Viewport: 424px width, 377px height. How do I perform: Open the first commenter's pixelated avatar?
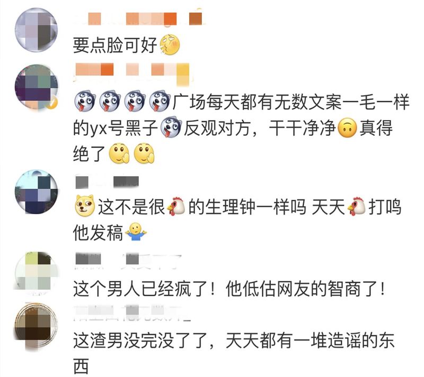(36, 30)
